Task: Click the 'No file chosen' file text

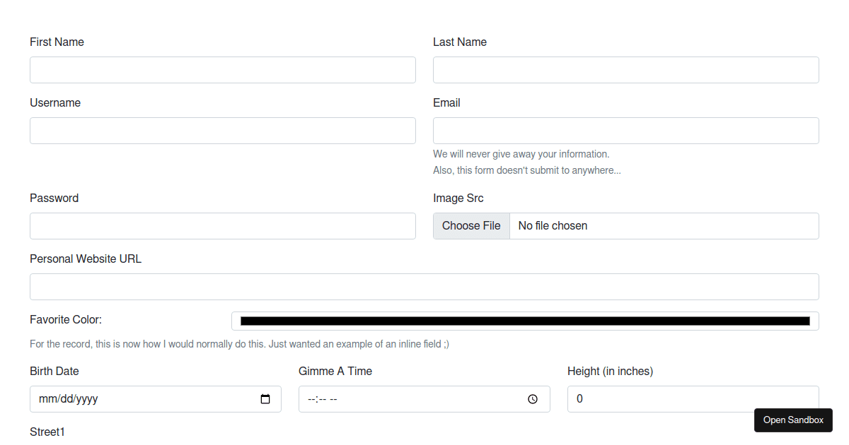Action: point(553,226)
